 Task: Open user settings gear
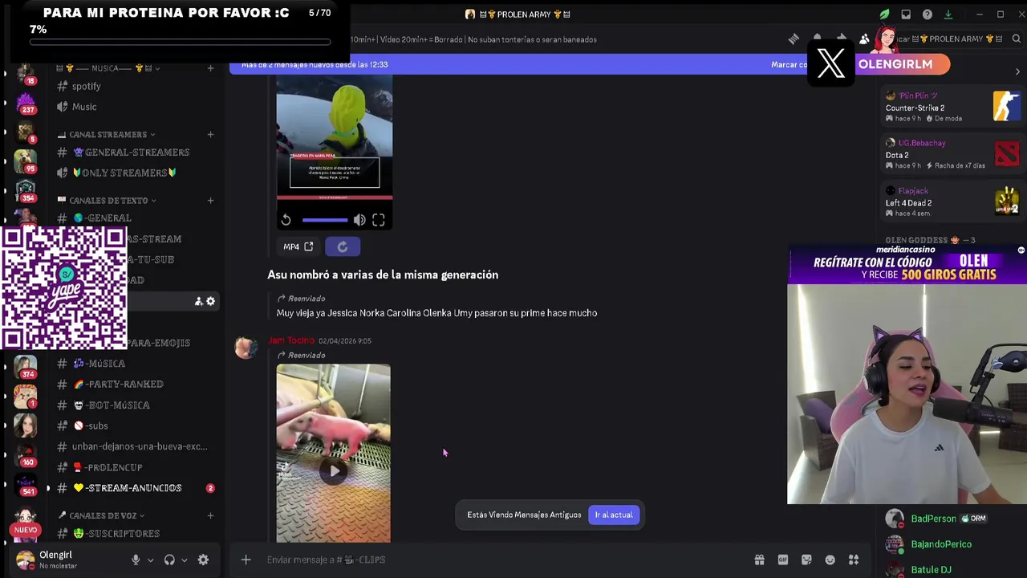(x=203, y=560)
